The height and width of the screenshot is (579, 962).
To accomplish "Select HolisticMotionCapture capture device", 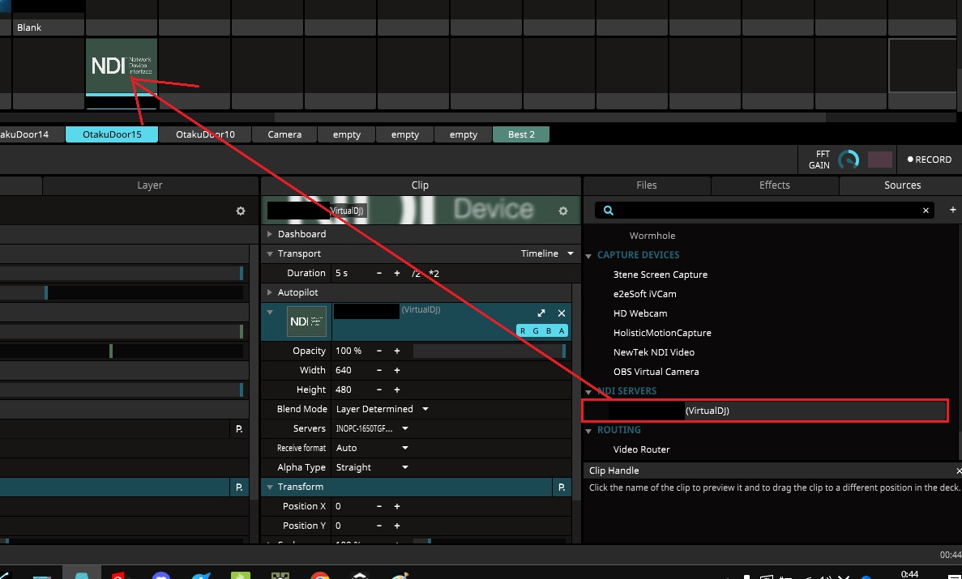I will tap(662, 333).
